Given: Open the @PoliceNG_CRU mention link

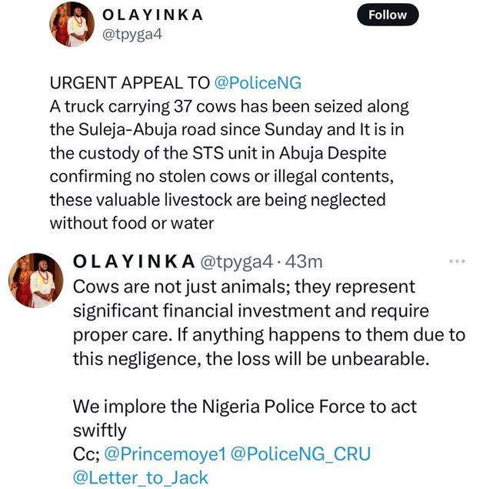Looking at the screenshot, I should click(300, 454).
